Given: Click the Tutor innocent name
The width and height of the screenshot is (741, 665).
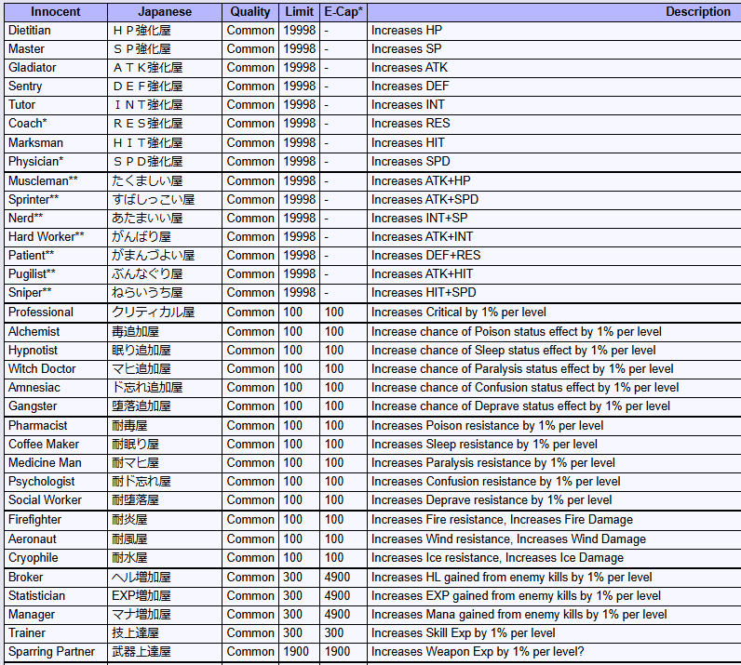Looking at the screenshot, I should click(21, 105).
